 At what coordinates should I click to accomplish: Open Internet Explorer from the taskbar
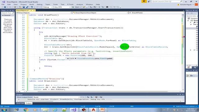pyautogui.click(x=55, y=110)
